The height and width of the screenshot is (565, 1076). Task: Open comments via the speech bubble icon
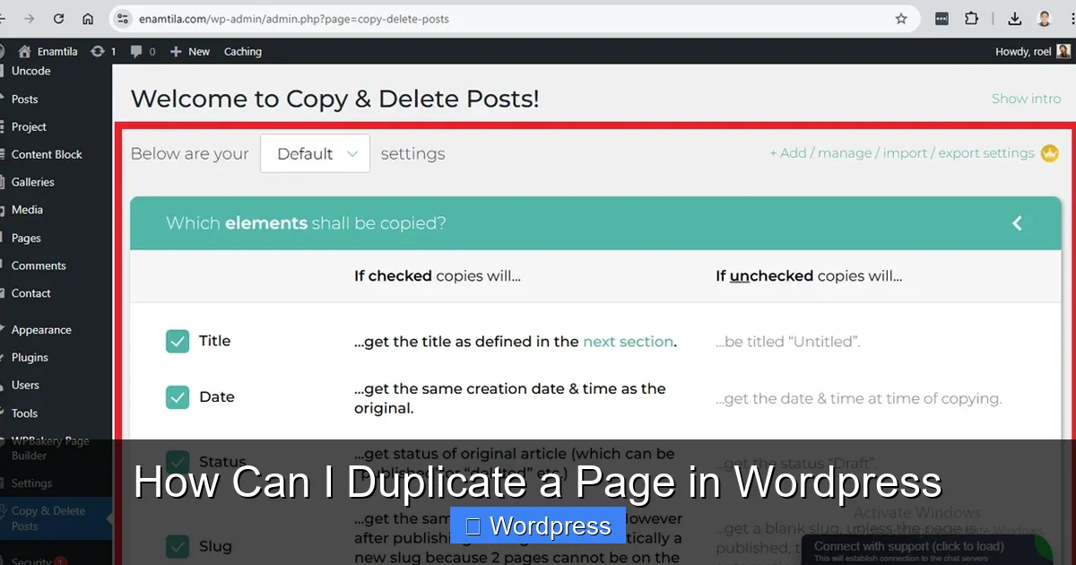pyautogui.click(x=134, y=51)
